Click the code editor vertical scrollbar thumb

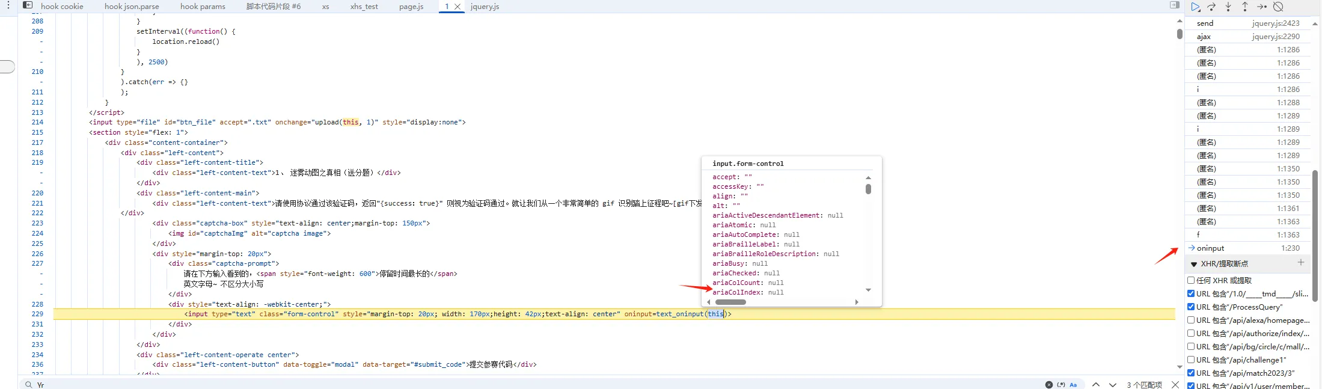click(x=1180, y=34)
